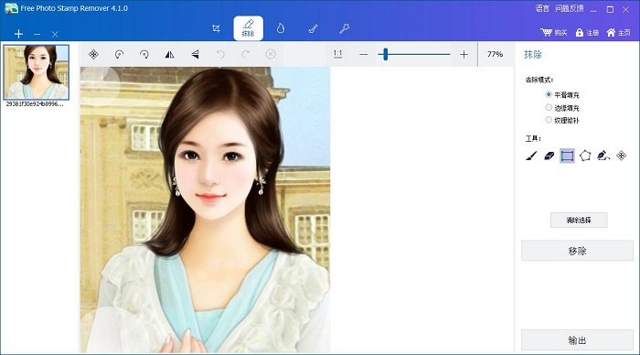Click the 77% zoom percentage value
The height and width of the screenshot is (355, 640).
(x=495, y=54)
